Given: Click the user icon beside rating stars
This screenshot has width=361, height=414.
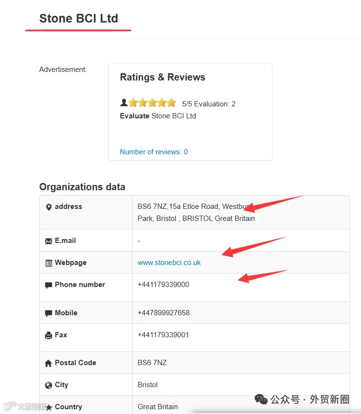Looking at the screenshot, I should (124, 103).
